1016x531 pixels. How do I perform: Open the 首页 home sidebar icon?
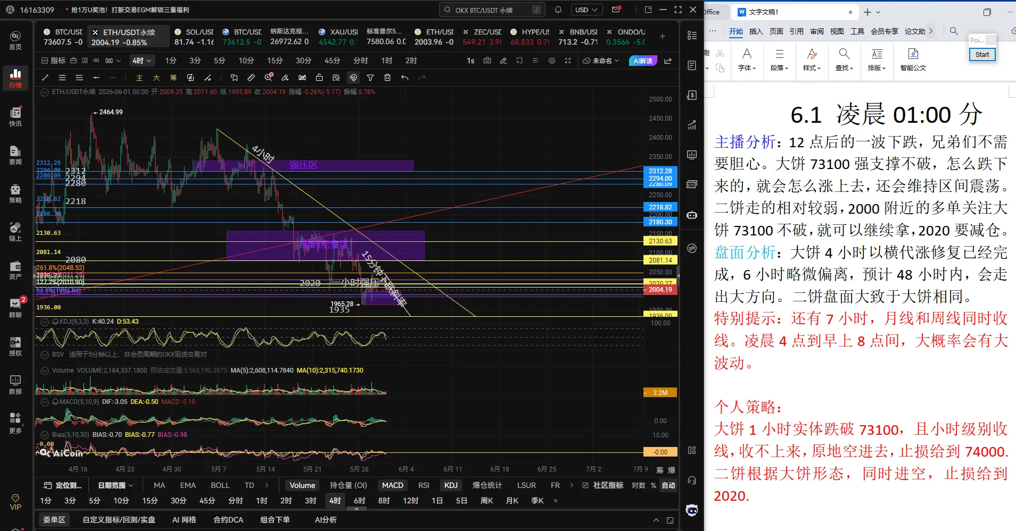click(x=15, y=40)
